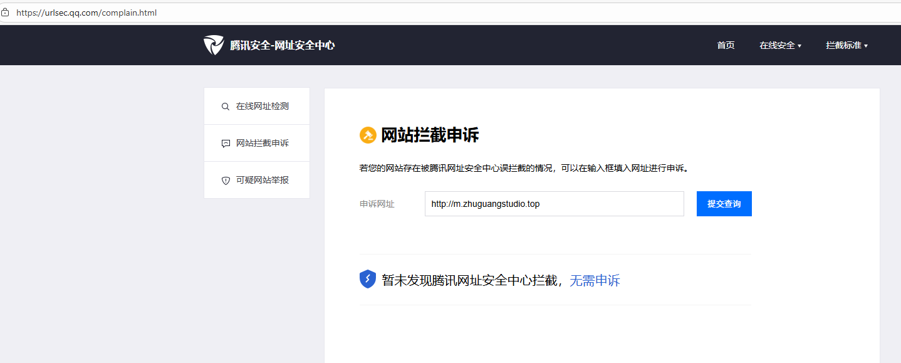The height and width of the screenshot is (363, 901).
Task: Click the magnifier icon beside 在线网址检测
Action: [226, 107]
